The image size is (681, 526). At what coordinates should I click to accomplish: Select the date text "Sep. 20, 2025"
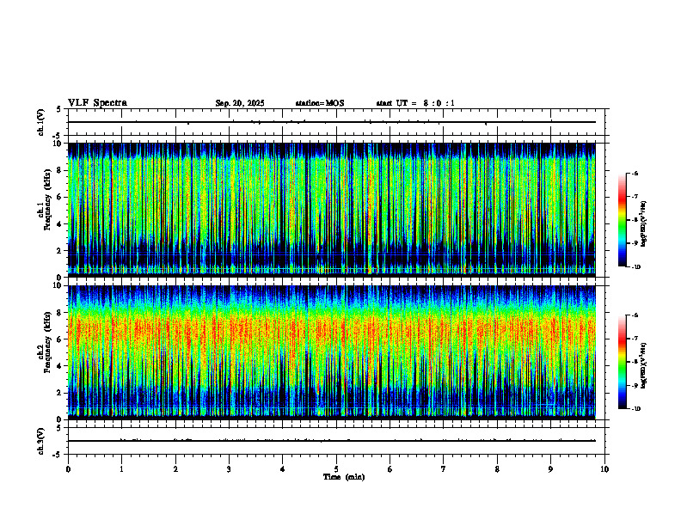tap(240, 103)
